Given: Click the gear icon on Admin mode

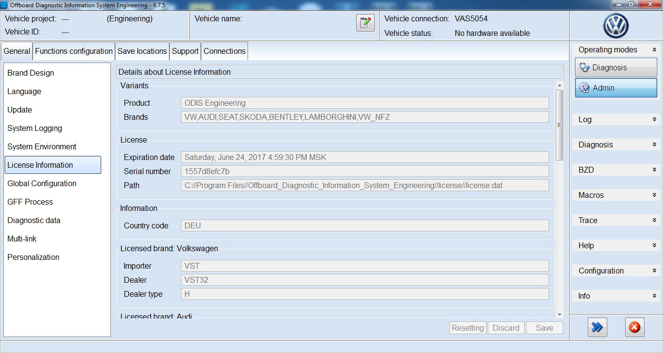Looking at the screenshot, I should tap(584, 88).
